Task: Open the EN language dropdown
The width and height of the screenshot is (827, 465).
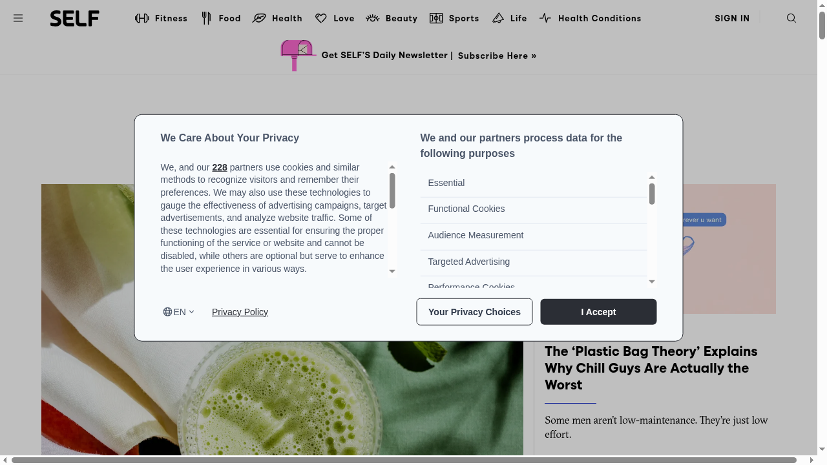Action: (x=178, y=312)
